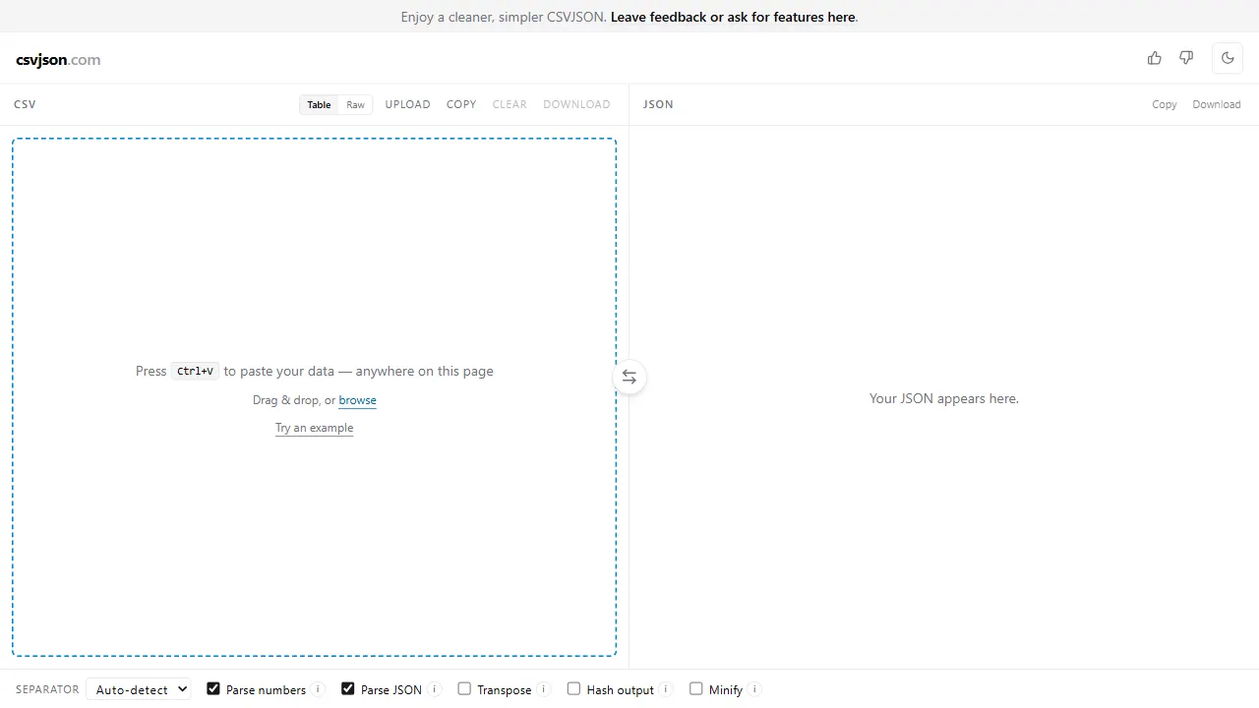
Task: Click the 'Your JSON appears here.' placeholder
Action: tap(944, 398)
